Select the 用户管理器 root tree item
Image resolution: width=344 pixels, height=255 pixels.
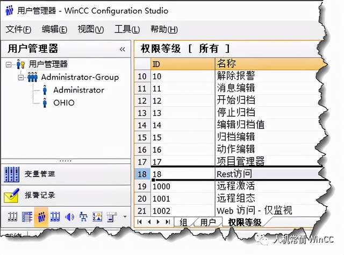click(48, 65)
